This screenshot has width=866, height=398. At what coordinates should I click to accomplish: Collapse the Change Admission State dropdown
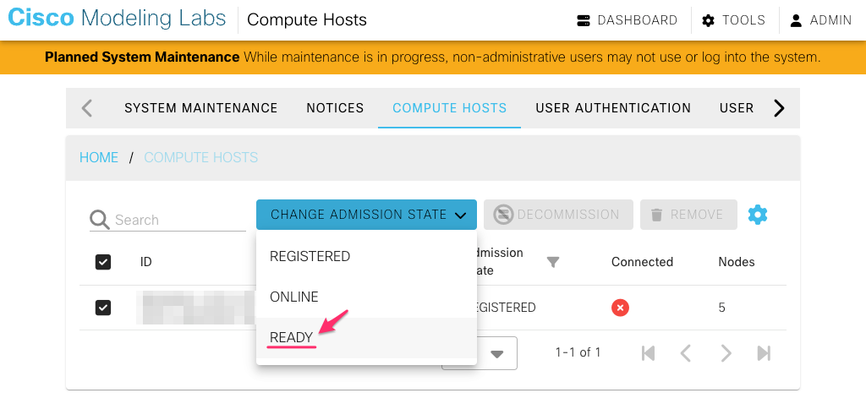[366, 214]
